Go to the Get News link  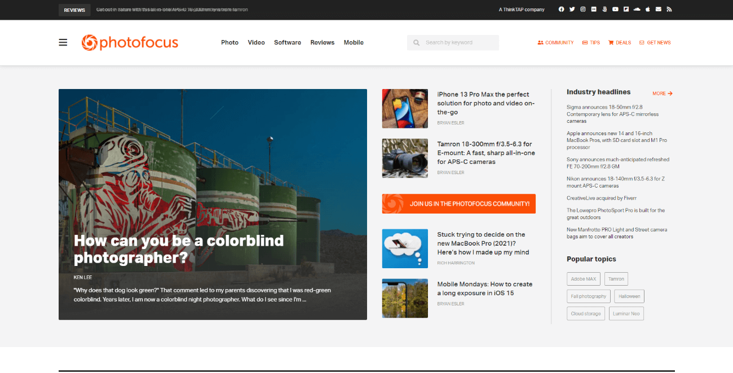[655, 43]
